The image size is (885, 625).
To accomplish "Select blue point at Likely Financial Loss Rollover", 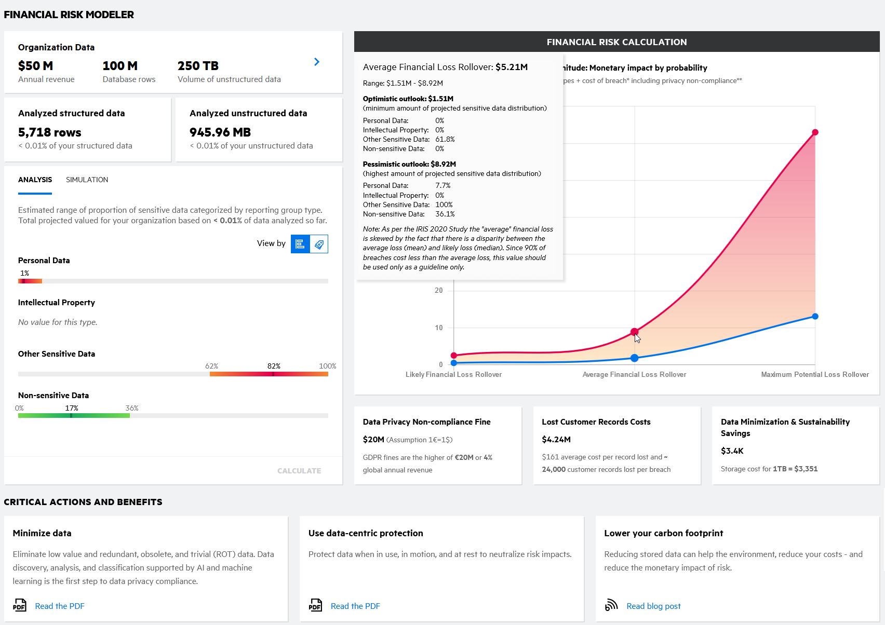I will tap(454, 363).
